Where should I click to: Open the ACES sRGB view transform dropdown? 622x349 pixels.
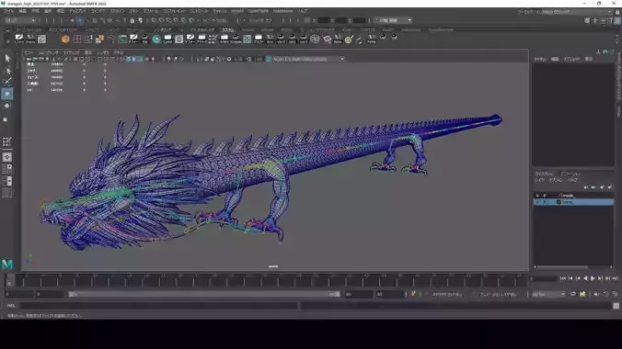tap(308, 59)
